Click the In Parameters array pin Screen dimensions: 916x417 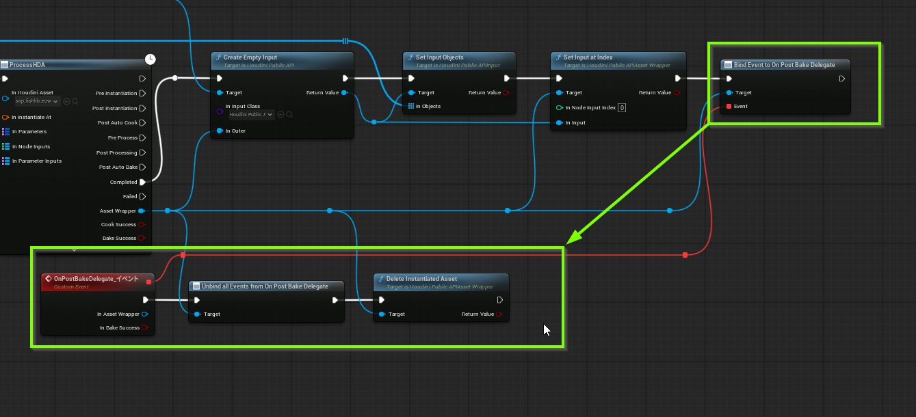(x=5, y=132)
